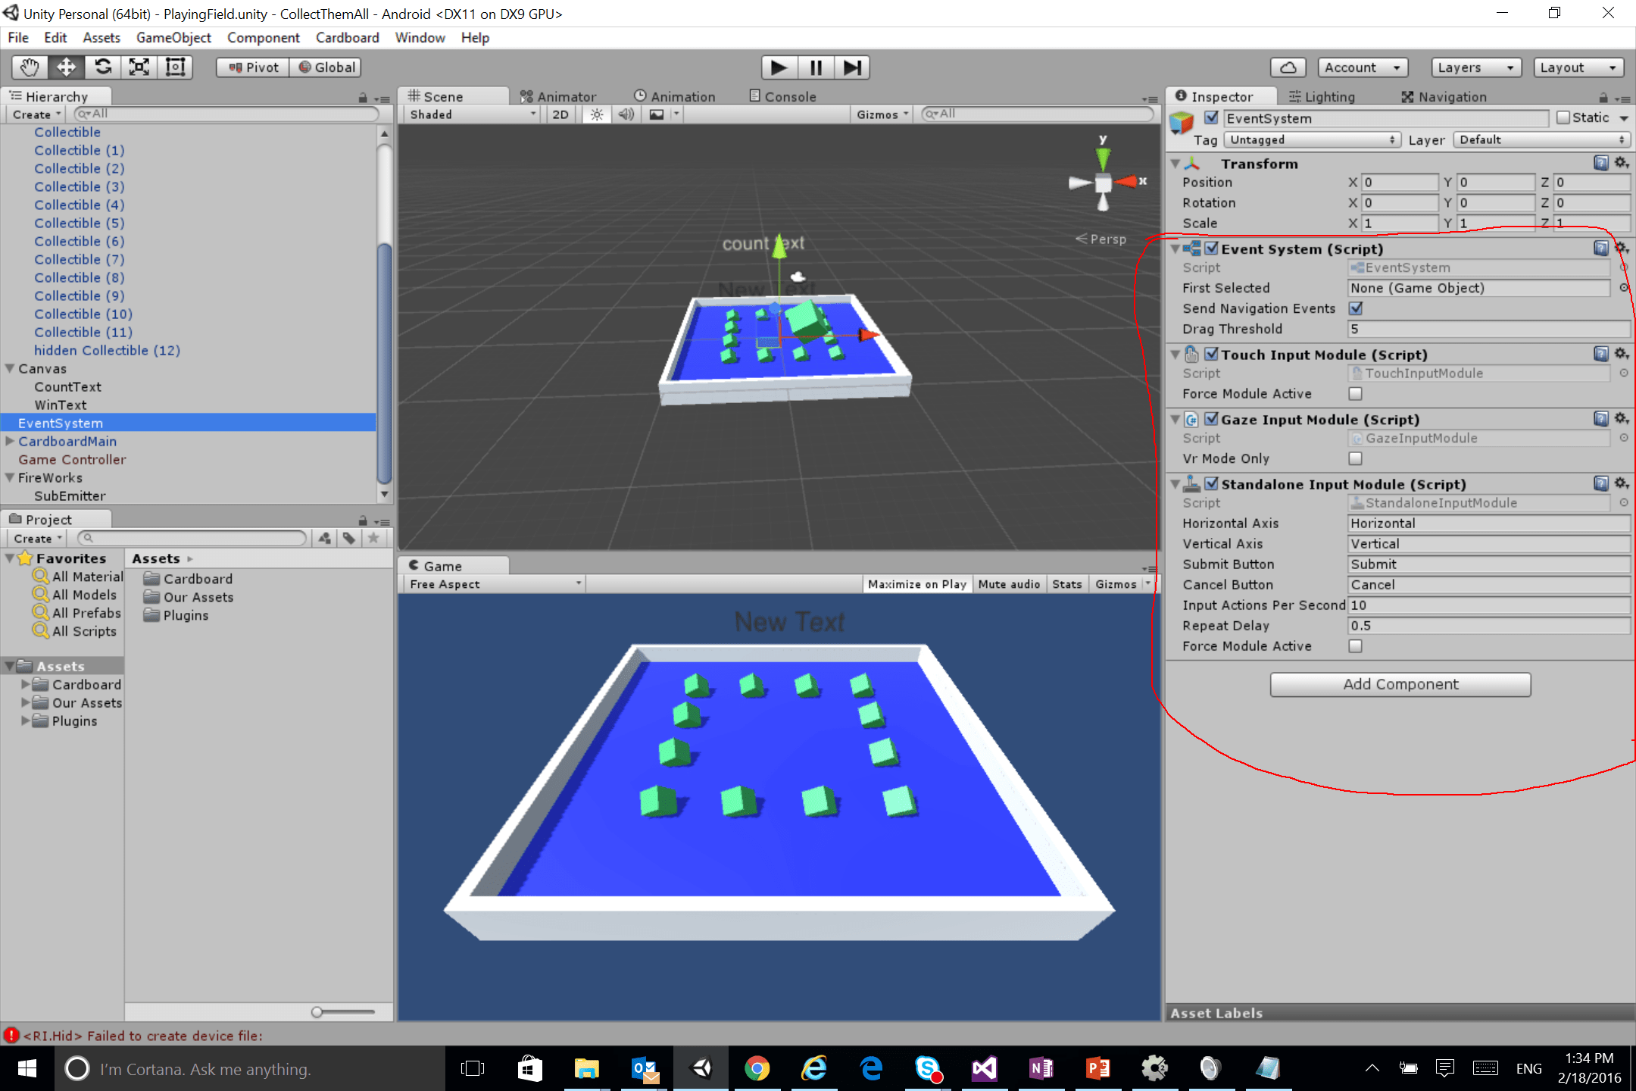1636x1091 pixels.
Task: Click search by label icon in Project
Action: pos(349,538)
